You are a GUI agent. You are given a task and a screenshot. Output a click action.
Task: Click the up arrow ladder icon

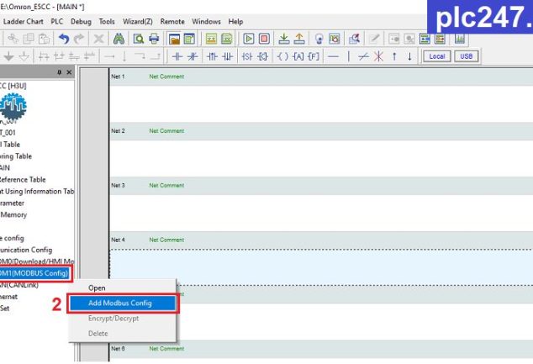coord(394,56)
